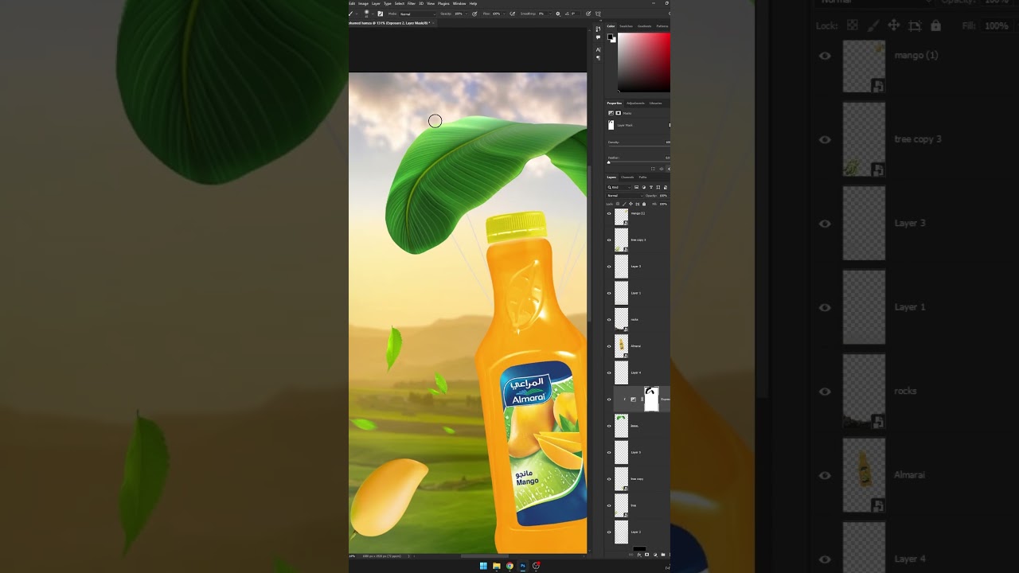Enable airbrush-style build-up icon

pyautogui.click(x=513, y=14)
